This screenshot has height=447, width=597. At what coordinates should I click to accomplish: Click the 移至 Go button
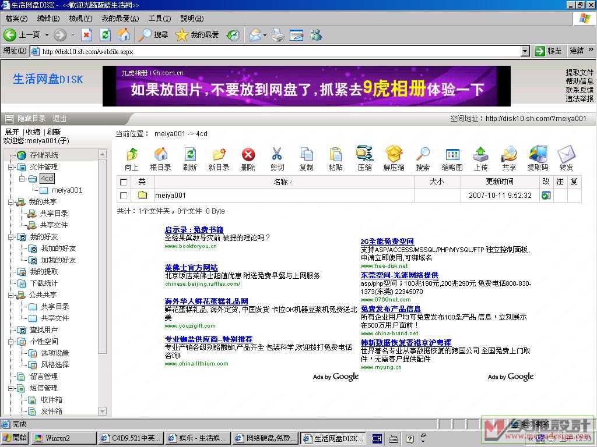[x=548, y=51]
